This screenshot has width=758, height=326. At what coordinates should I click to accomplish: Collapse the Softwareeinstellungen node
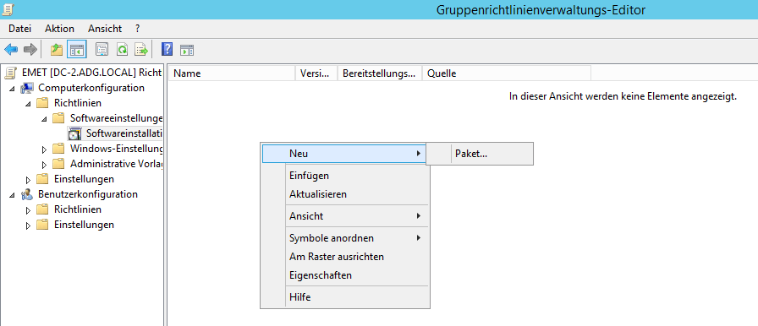(44, 120)
